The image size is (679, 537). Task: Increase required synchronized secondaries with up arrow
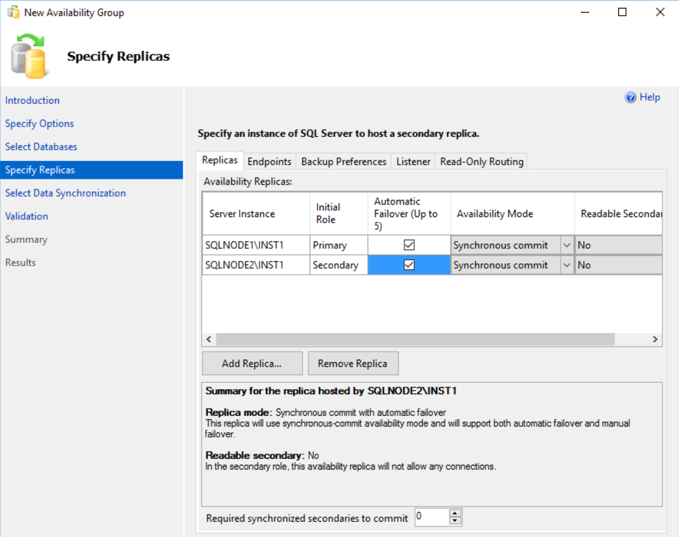(455, 514)
